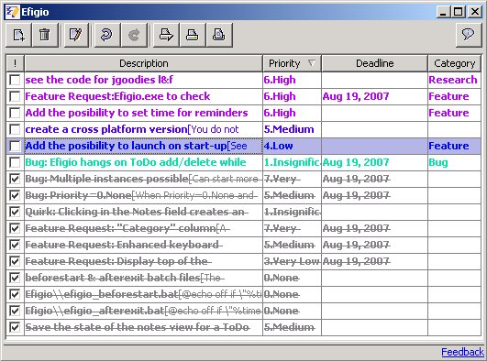Click '6.High' priority of jgoodies row
Image resolution: width=487 pixels, height=361 pixels.
pyautogui.click(x=292, y=80)
